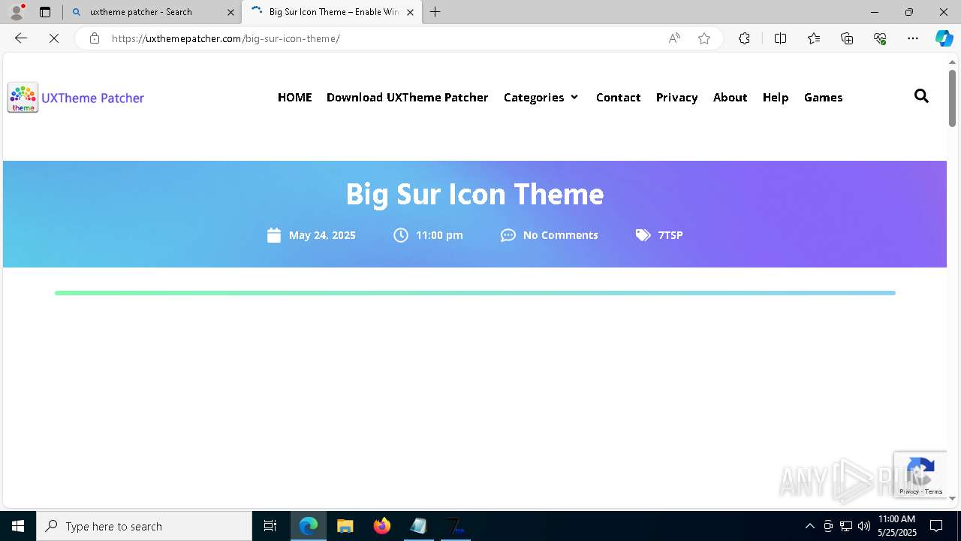Activate Read aloud in address bar
The width and height of the screenshot is (961, 541).
[x=674, y=38]
